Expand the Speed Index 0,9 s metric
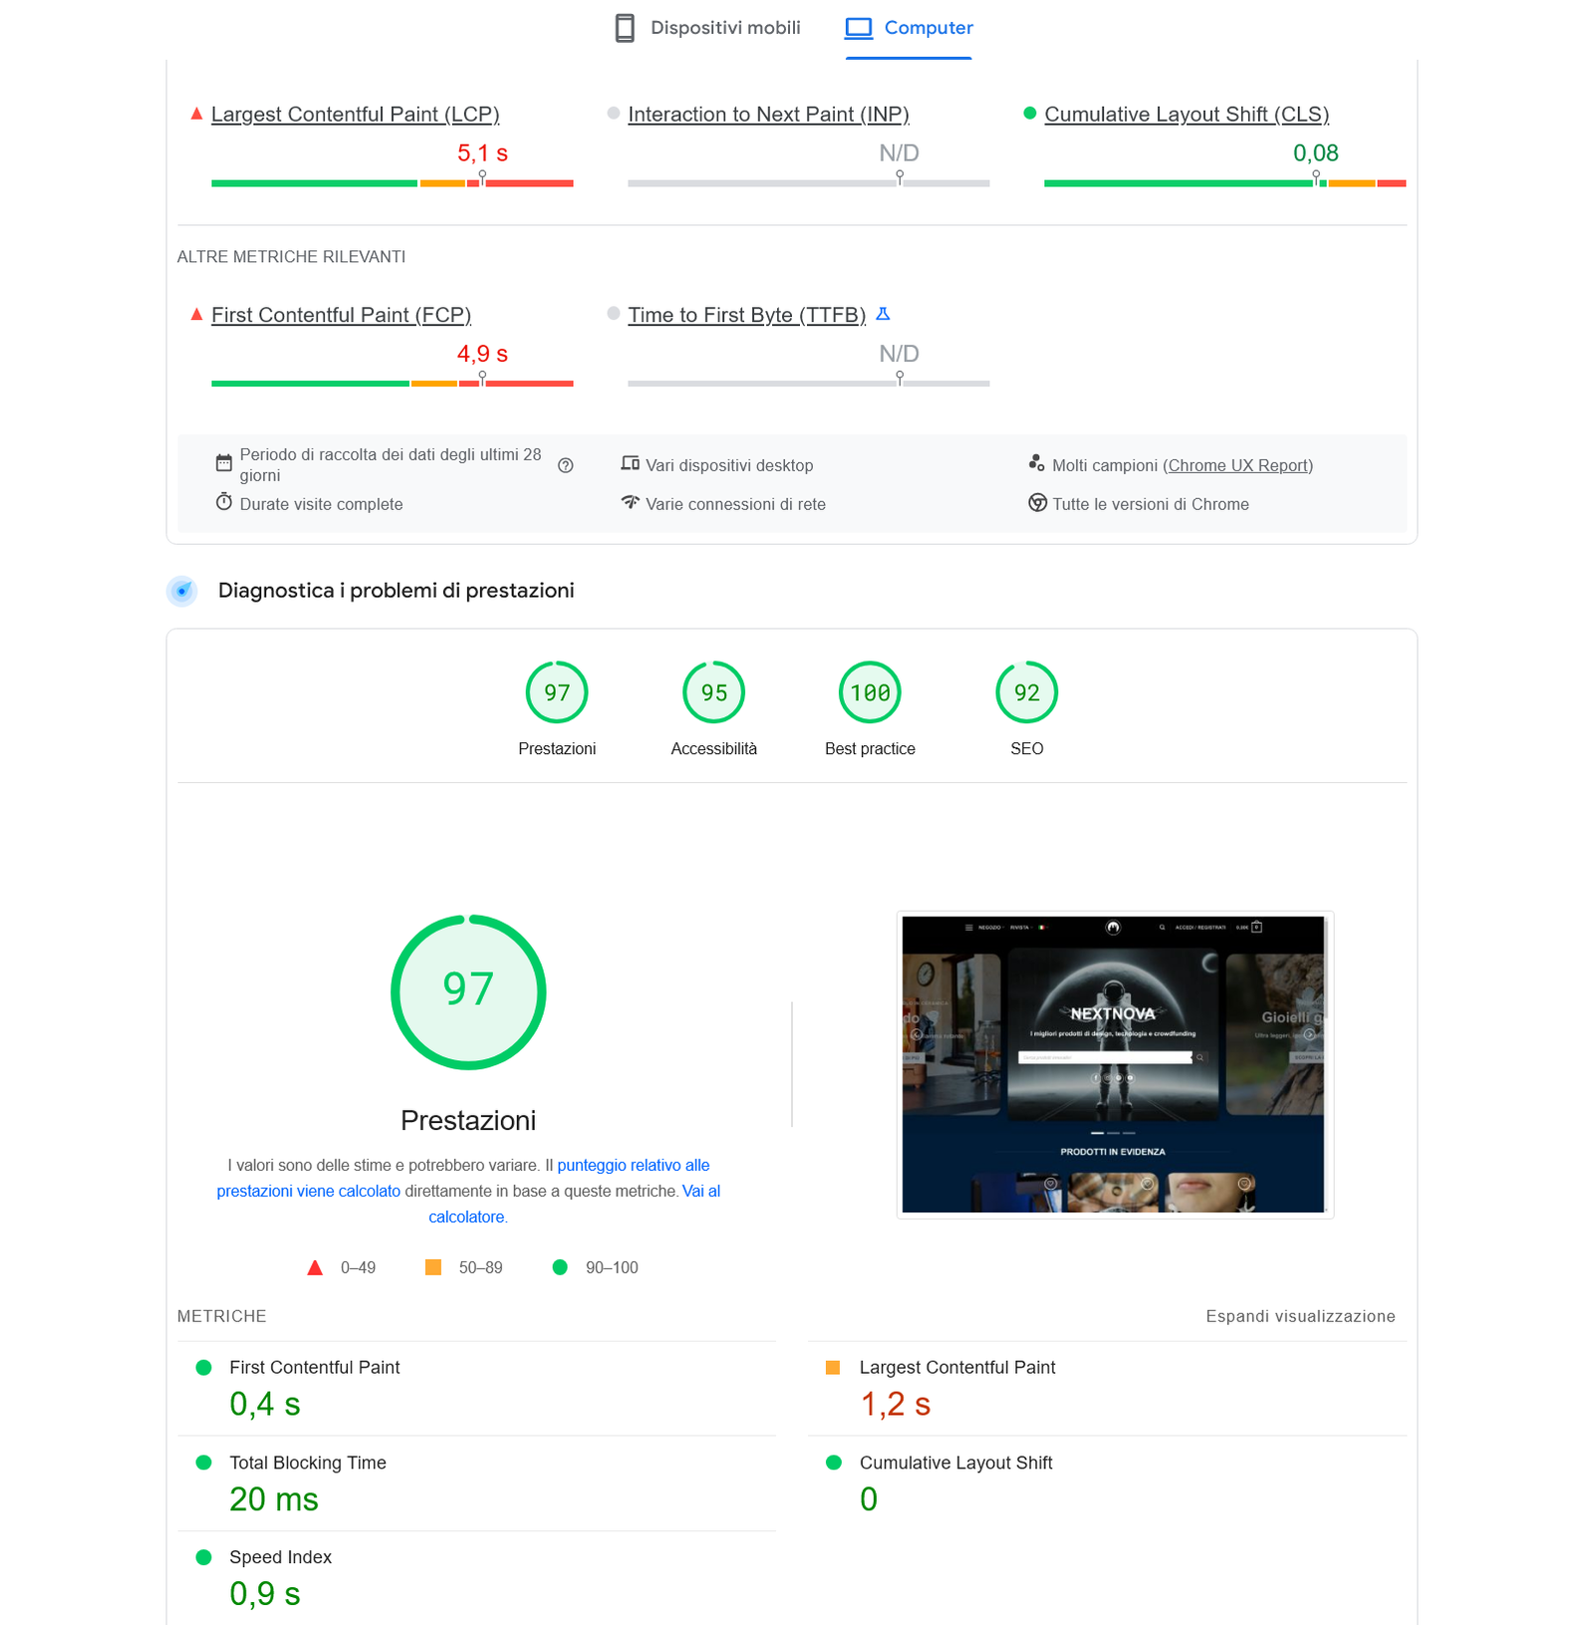 click(x=476, y=1578)
